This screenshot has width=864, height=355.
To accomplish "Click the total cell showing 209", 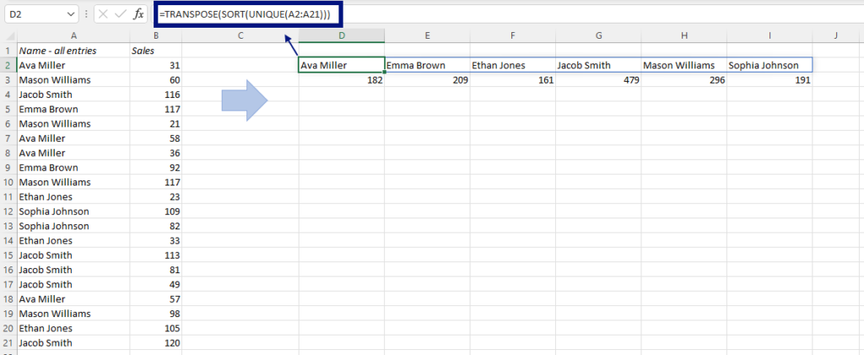I will [x=427, y=80].
